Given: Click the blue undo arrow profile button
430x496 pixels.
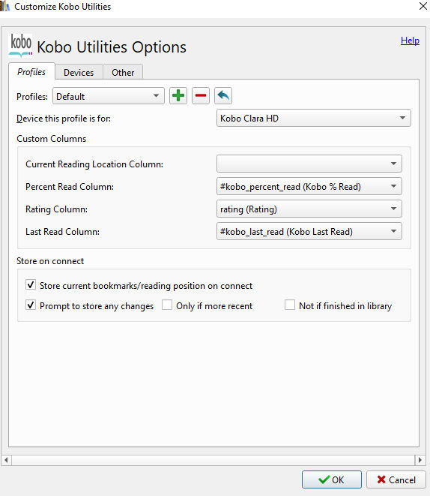Looking at the screenshot, I should click(x=223, y=96).
